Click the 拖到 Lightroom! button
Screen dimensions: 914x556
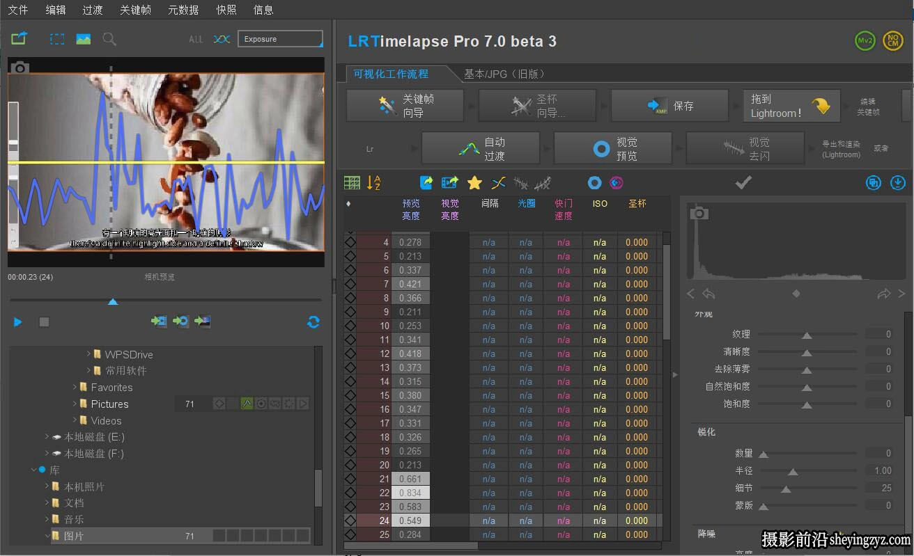point(791,106)
